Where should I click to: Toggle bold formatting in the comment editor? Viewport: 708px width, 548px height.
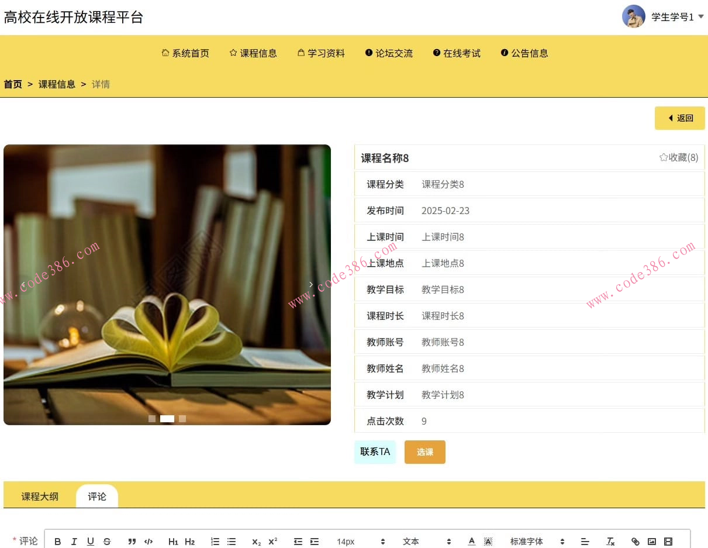click(x=57, y=541)
